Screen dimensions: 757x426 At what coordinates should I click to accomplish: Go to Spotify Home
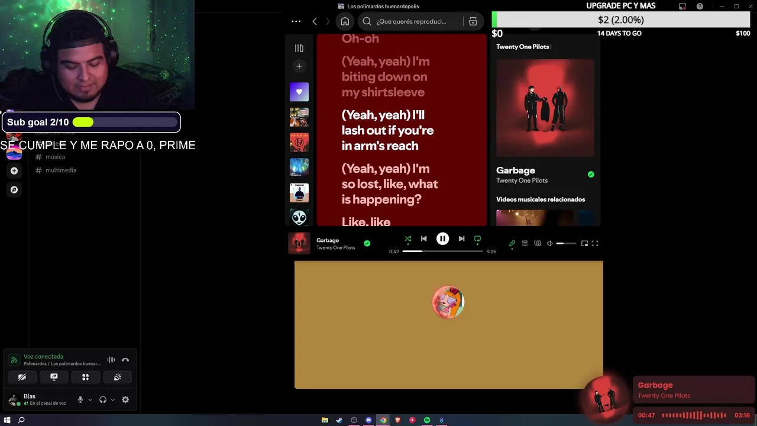click(x=345, y=21)
